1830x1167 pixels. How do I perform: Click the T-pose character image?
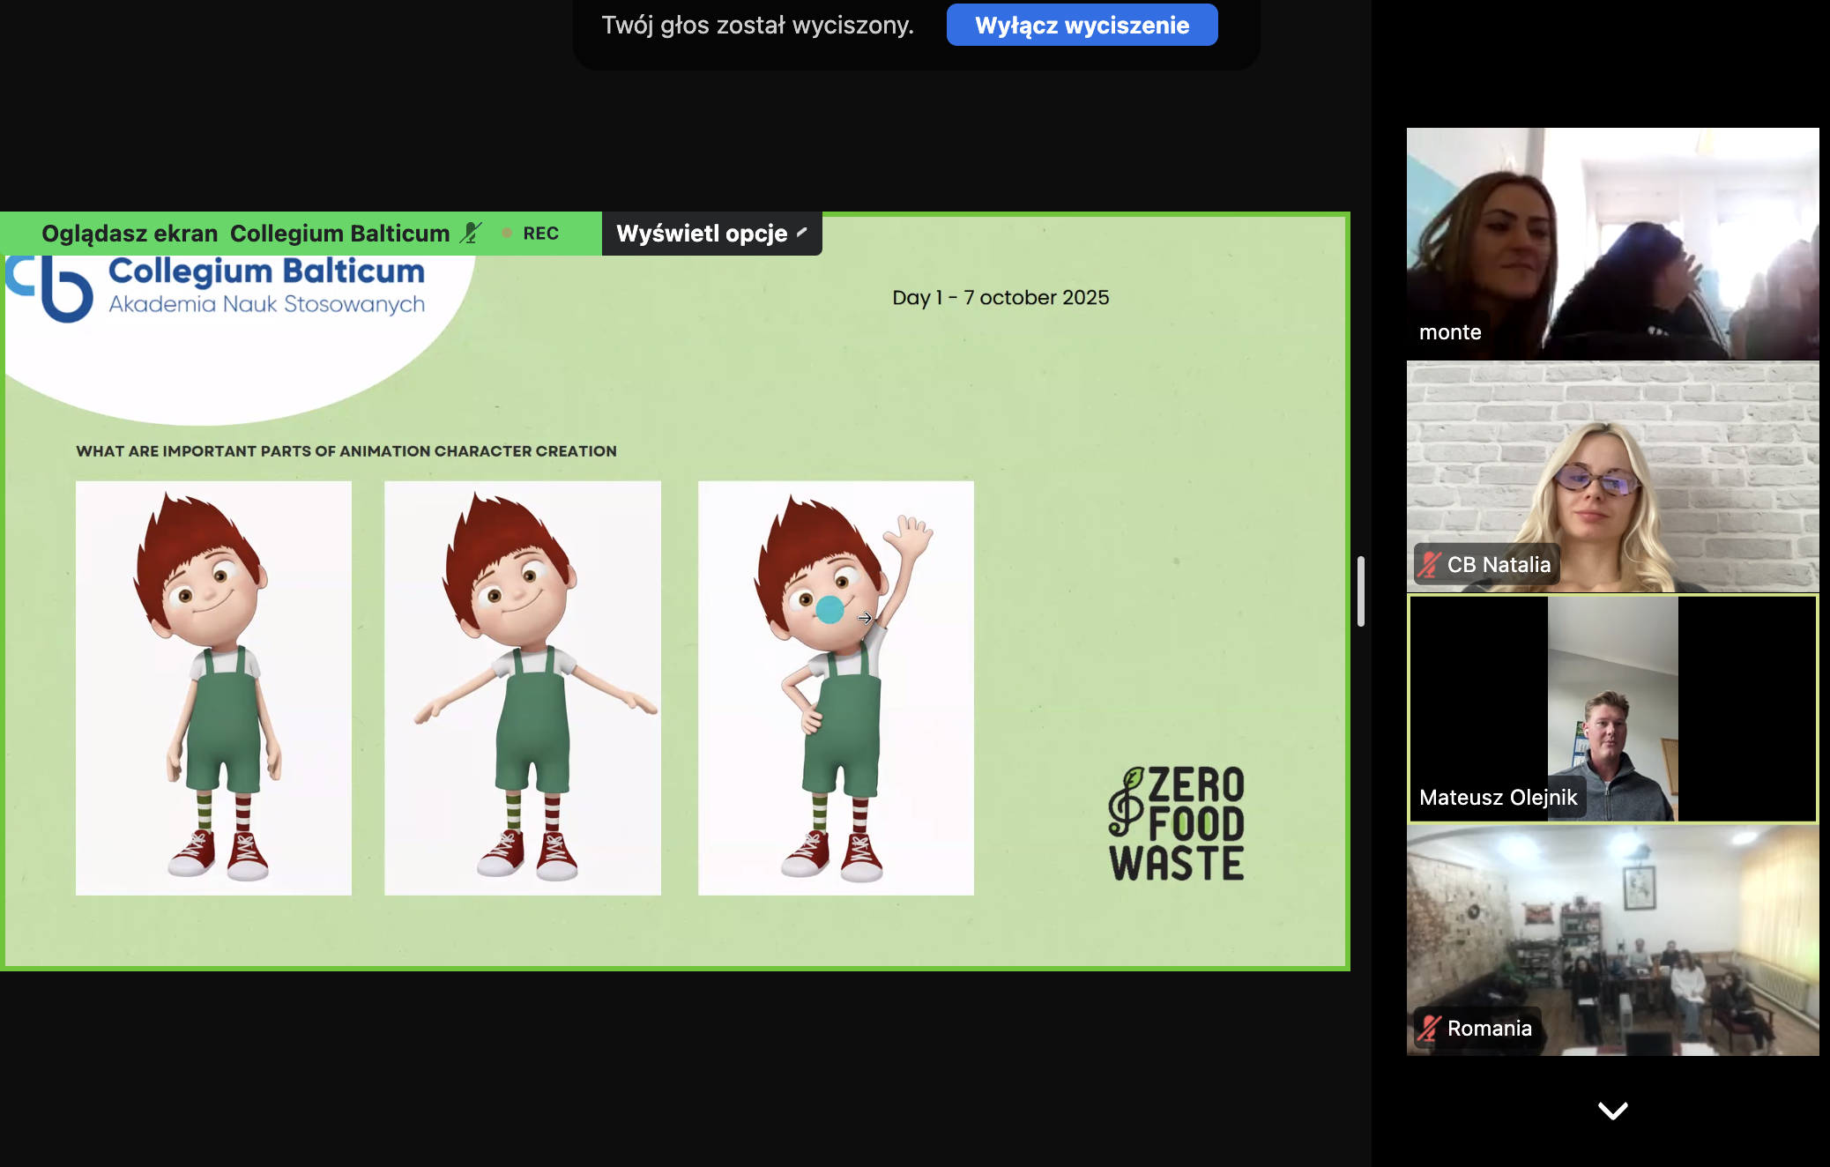tap(523, 688)
